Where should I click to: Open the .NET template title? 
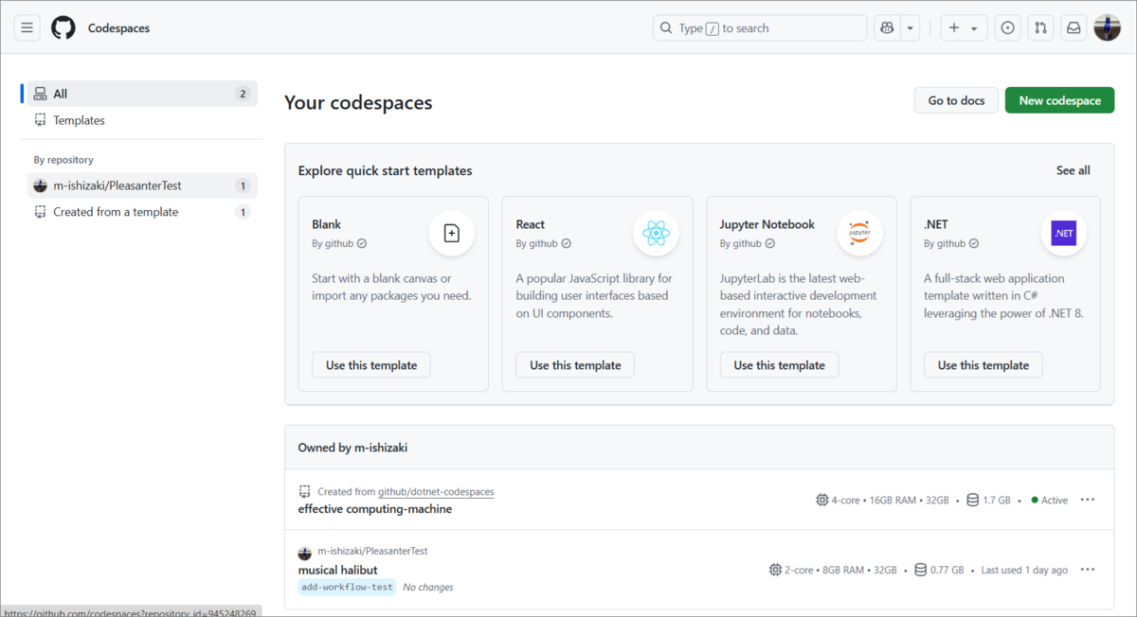point(936,224)
